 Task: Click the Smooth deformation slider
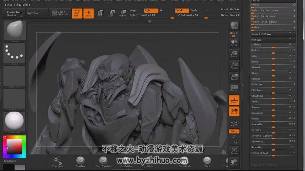(x=273, y=125)
